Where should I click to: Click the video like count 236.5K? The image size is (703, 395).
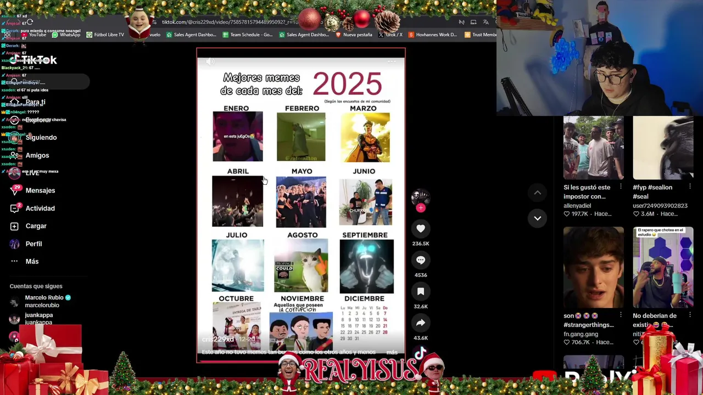[421, 244]
